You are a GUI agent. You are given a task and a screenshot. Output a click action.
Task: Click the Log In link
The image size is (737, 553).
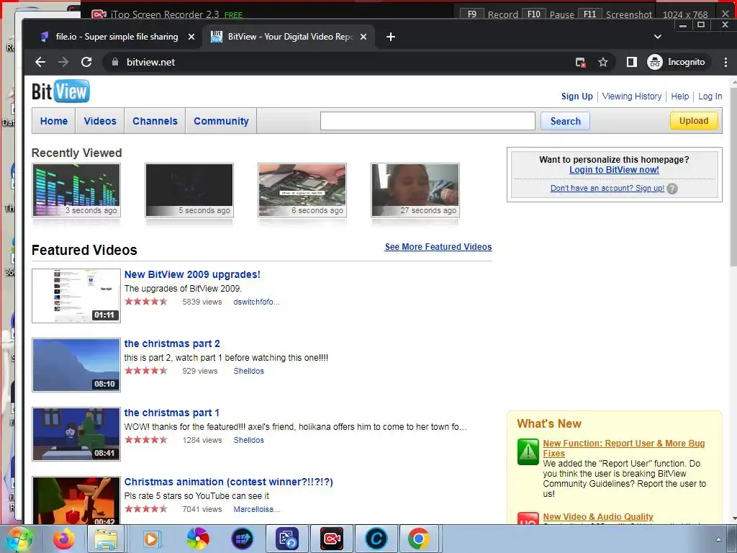710,96
